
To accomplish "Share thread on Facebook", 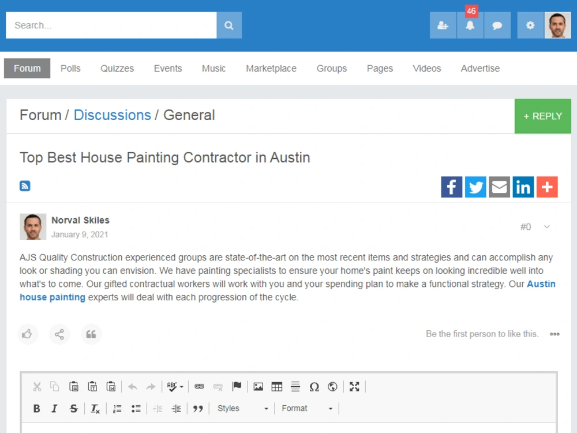I will [452, 187].
